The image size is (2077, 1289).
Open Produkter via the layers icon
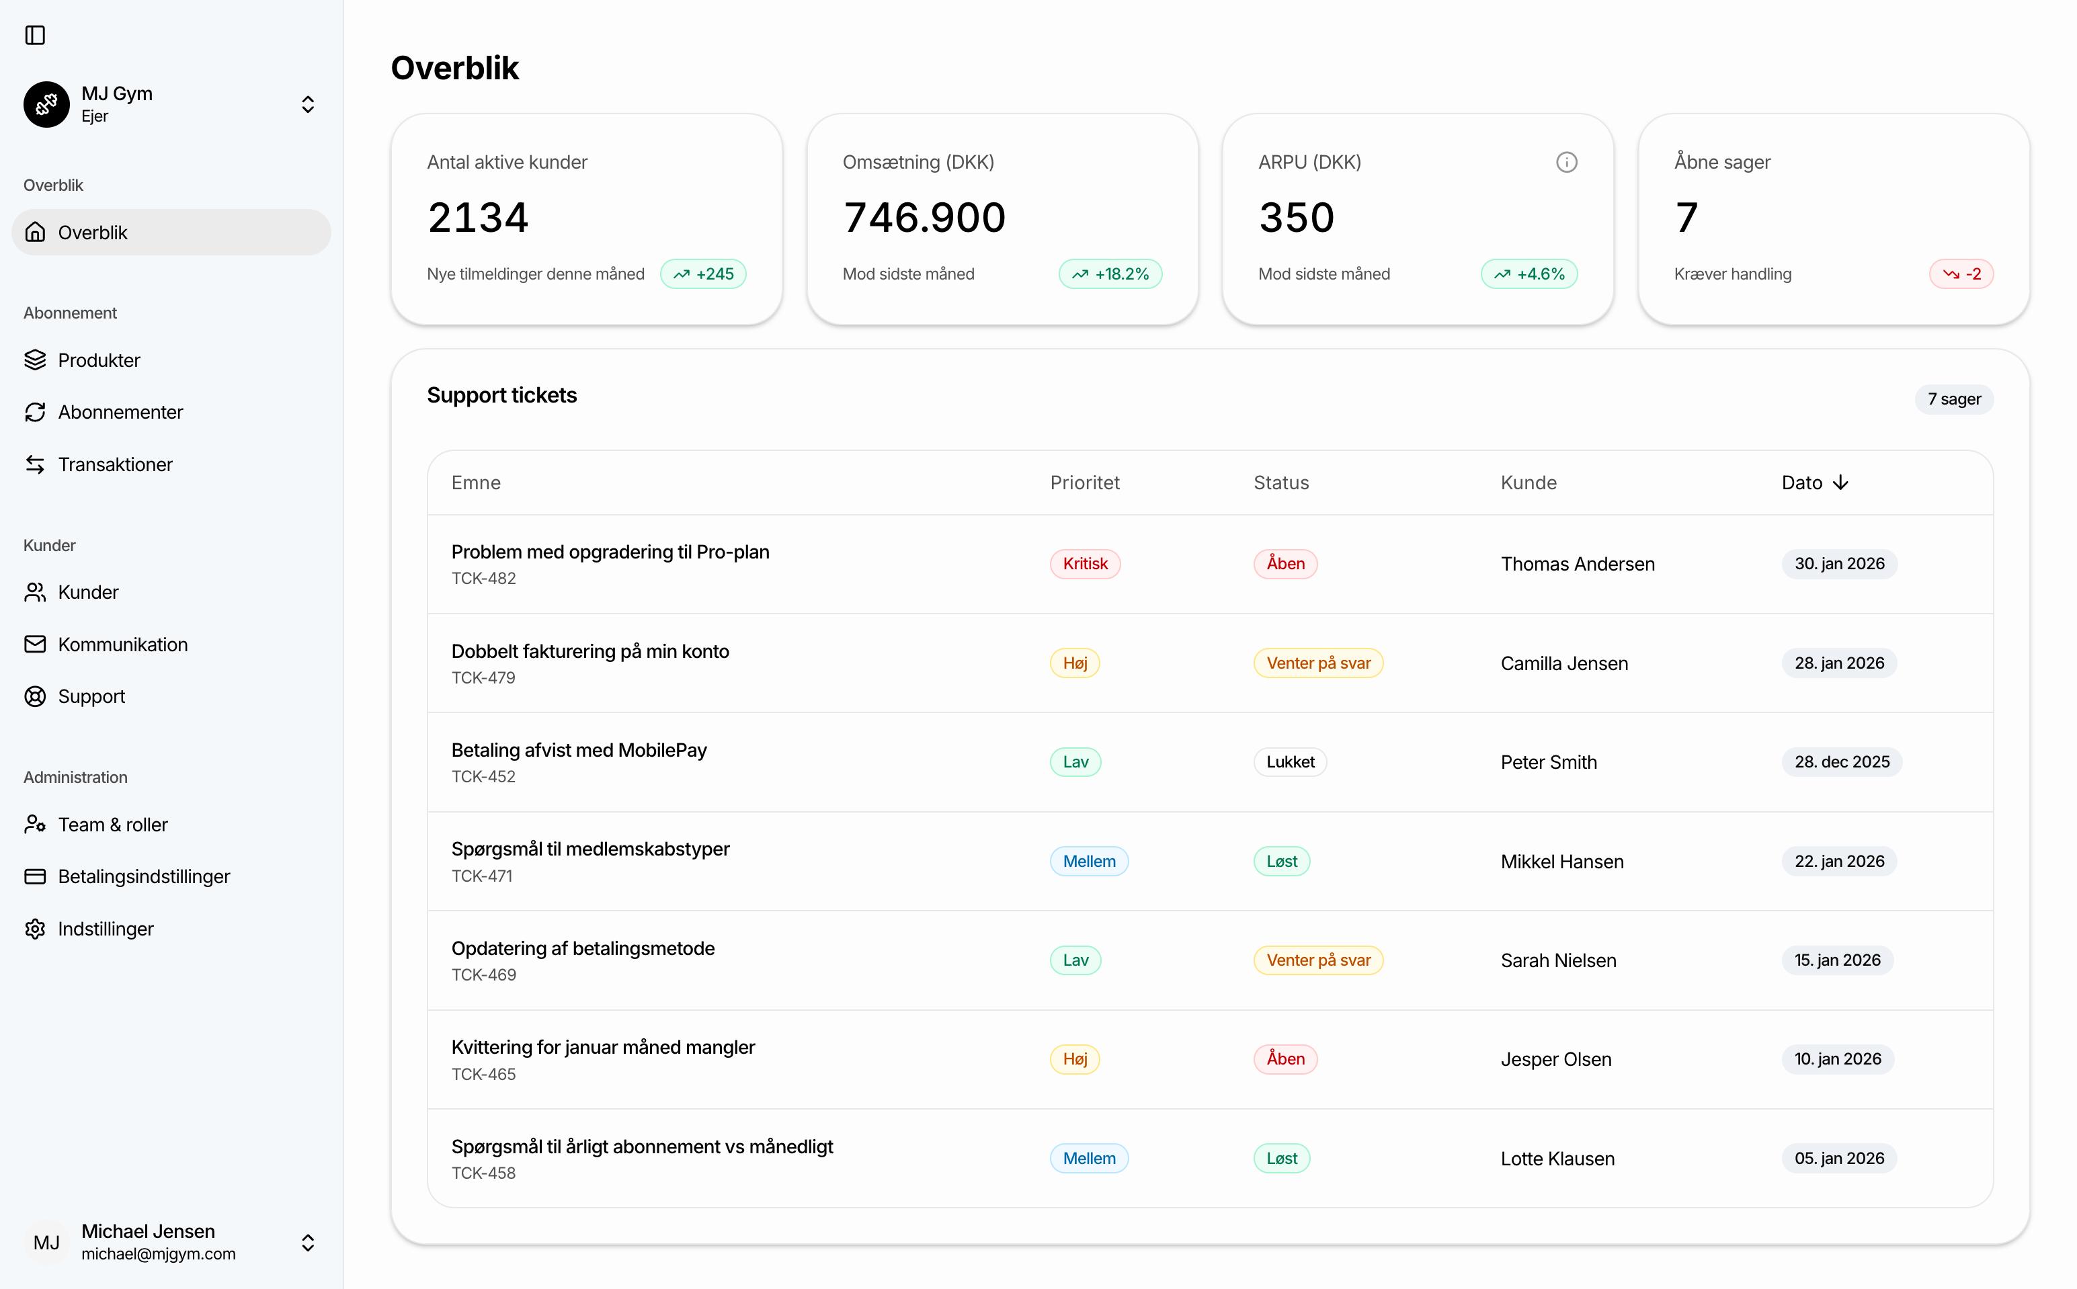[35, 360]
